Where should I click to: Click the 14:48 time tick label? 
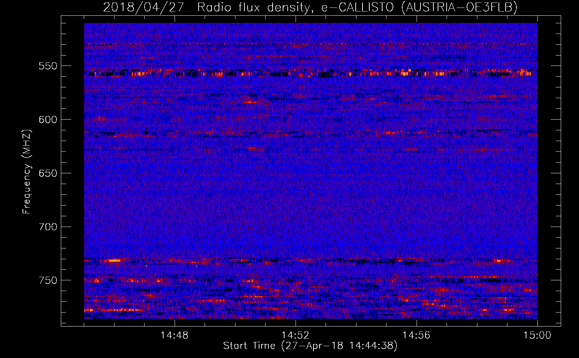point(175,335)
